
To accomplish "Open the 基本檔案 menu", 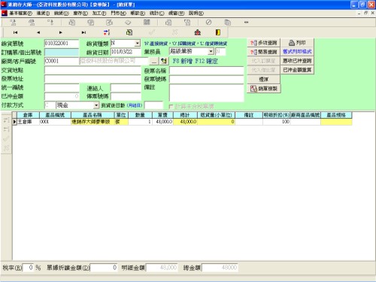I will click(21, 13).
